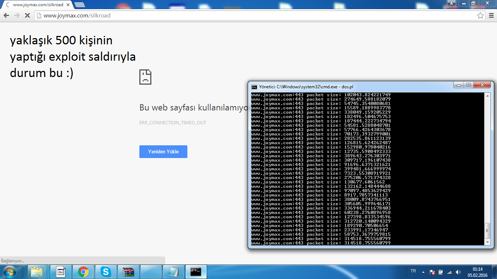The height and width of the screenshot is (279, 497).
Task: Open the clock showing 01:14 05.02.2016
Action: (477, 272)
